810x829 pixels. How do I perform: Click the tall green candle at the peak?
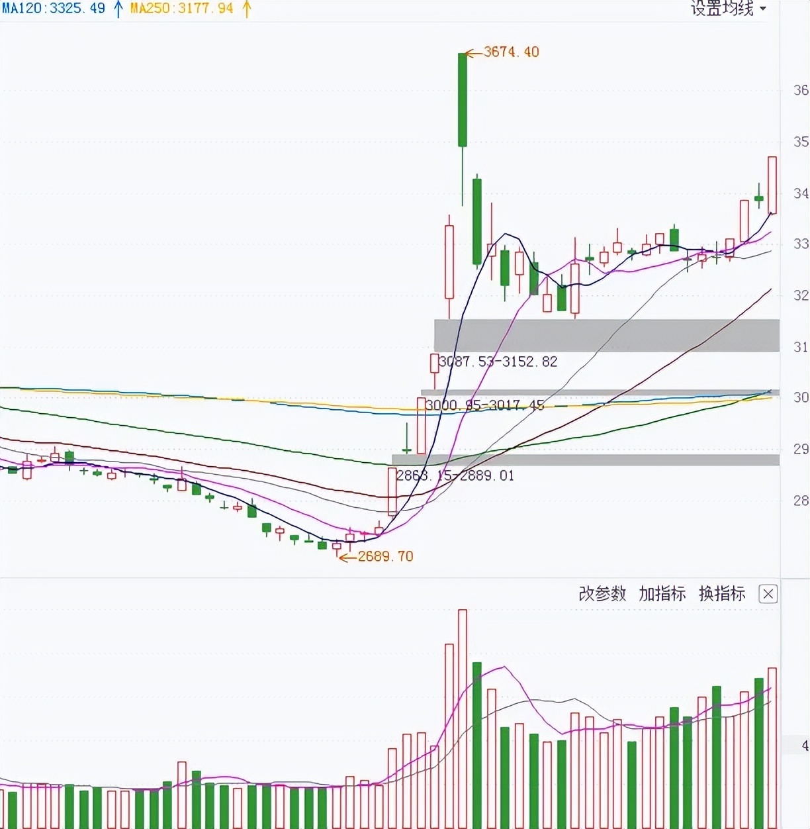tap(463, 99)
